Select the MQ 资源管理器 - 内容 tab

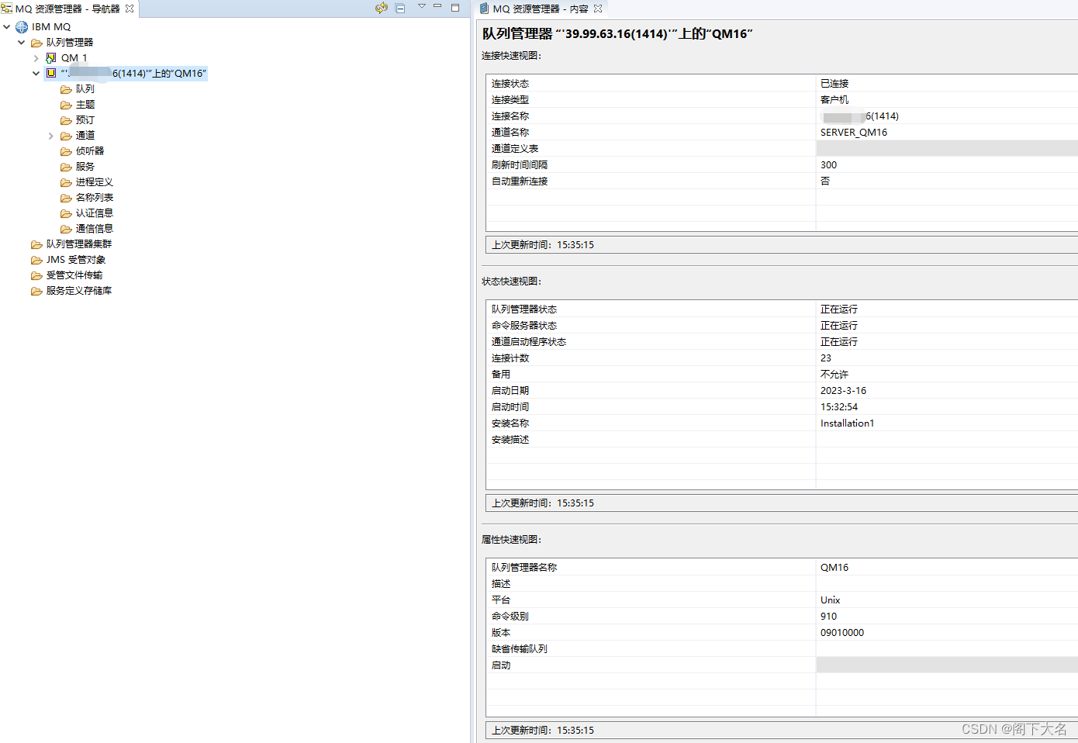(x=541, y=9)
